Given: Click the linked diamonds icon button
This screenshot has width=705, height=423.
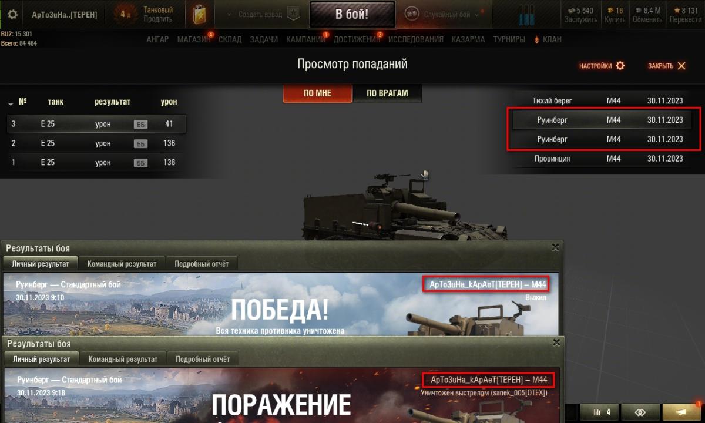Looking at the screenshot, I should [640, 412].
